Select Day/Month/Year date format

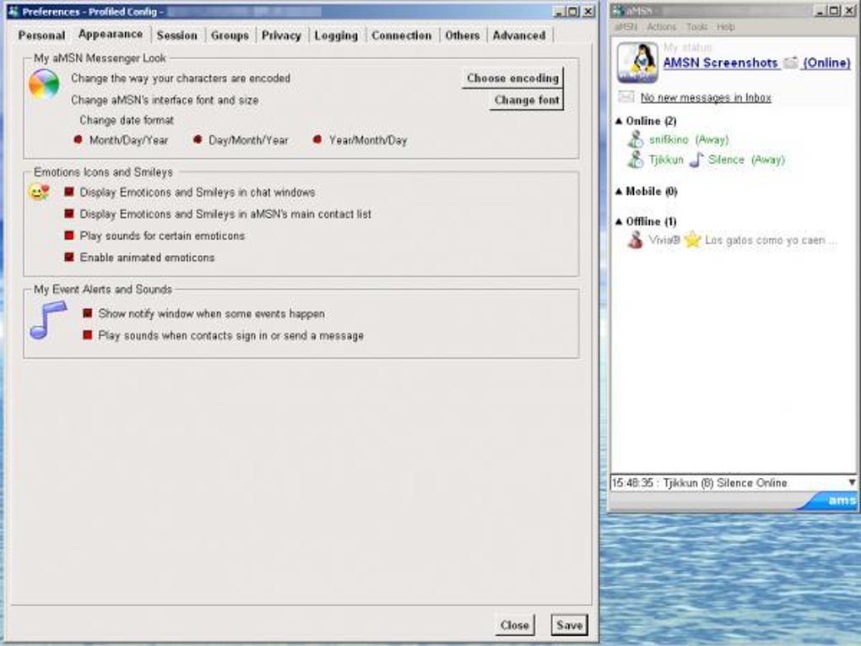pyautogui.click(x=198, y=140)
